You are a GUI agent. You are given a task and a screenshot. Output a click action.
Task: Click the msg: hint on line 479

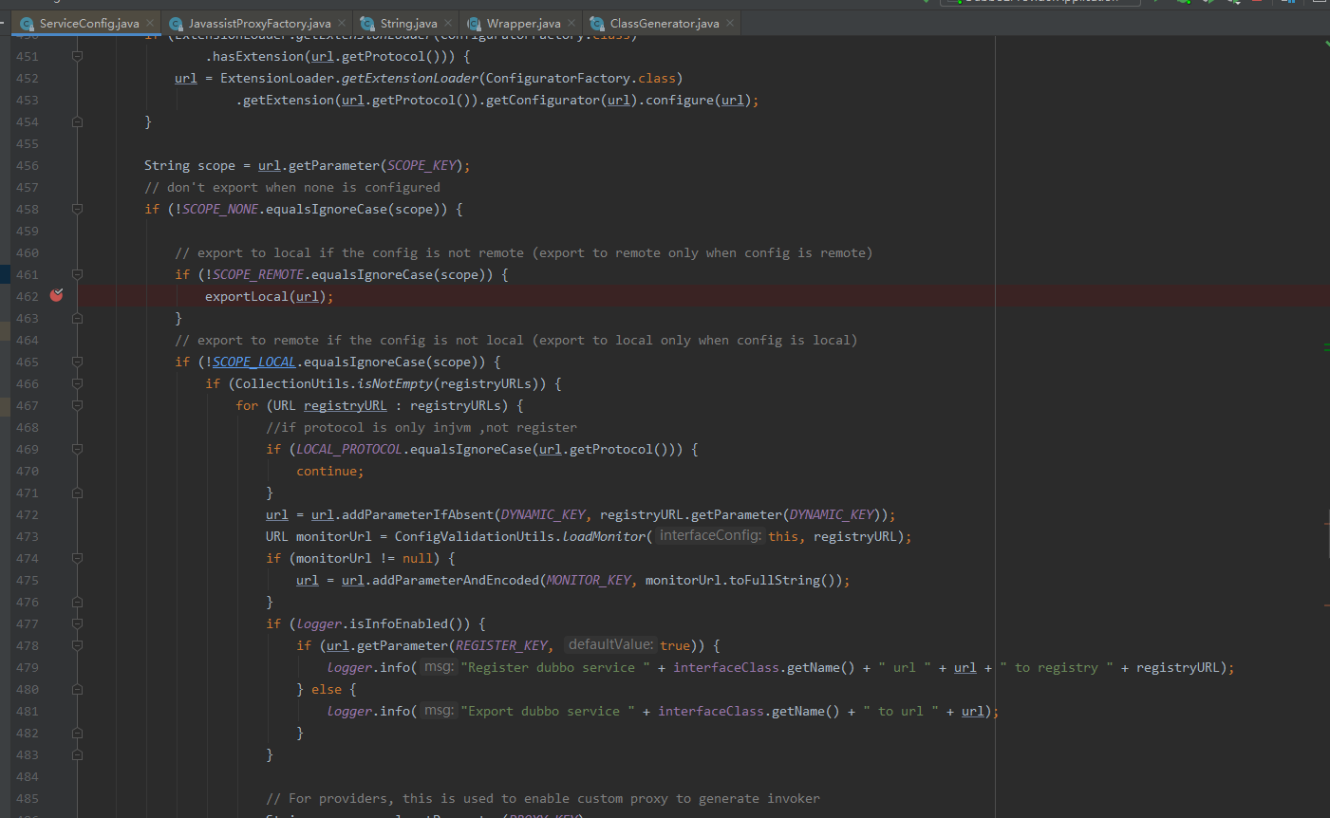point(439,666)
